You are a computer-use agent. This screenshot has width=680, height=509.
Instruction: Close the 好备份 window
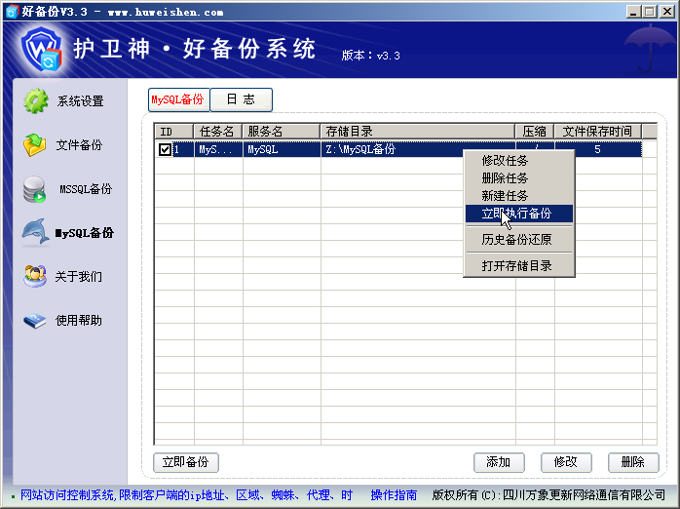667,12
